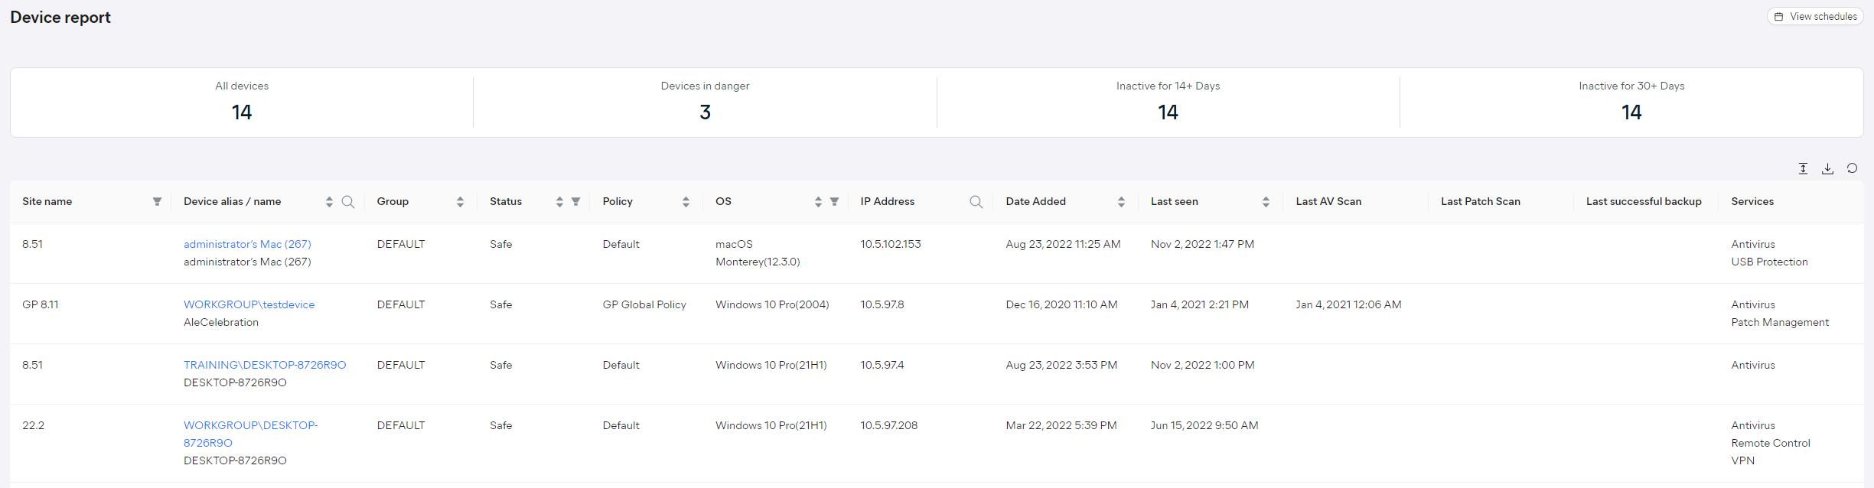Click the Patch Management service entry

[x=1780, y=322]
